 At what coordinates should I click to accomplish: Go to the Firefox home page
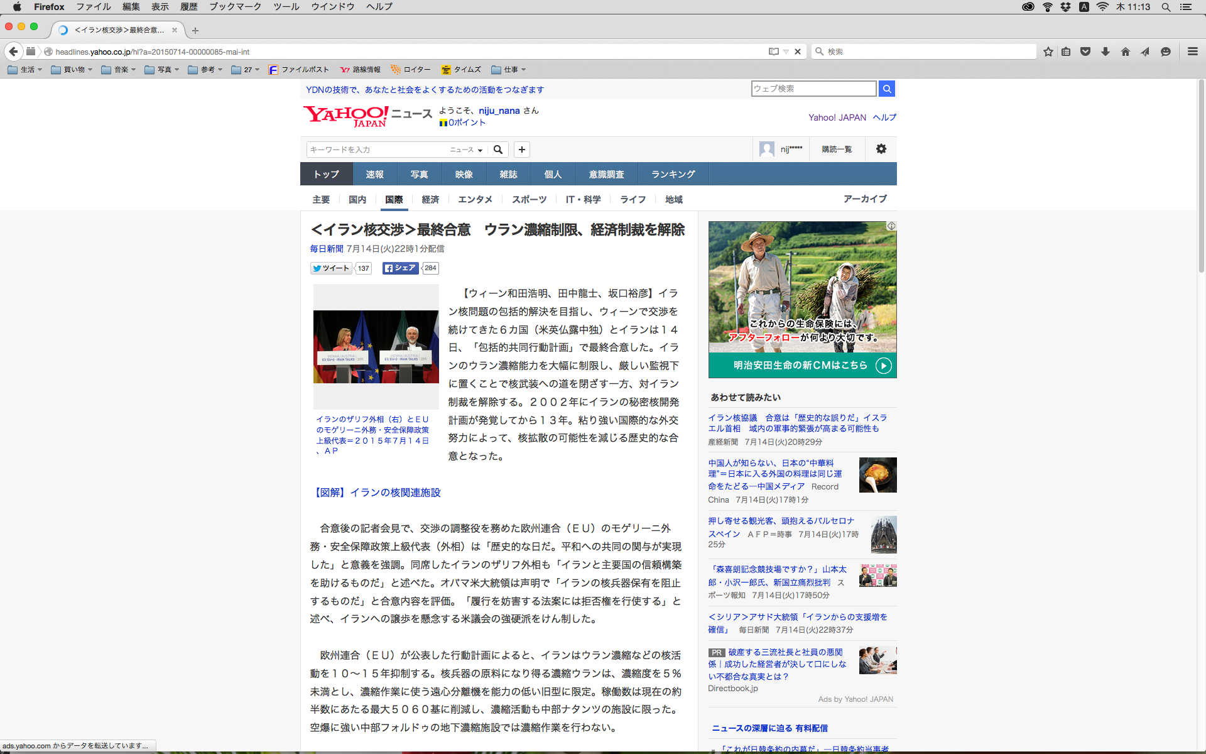(x=1125, y=52)
